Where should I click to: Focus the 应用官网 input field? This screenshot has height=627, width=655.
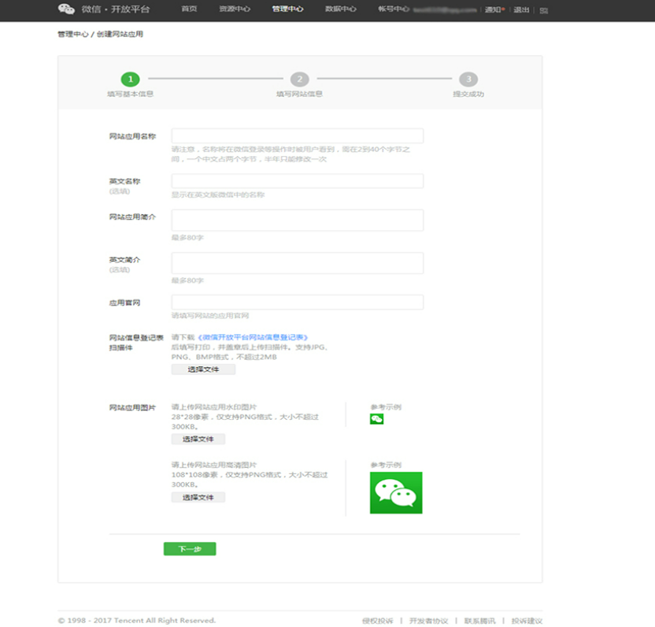click(x=298, y=302)
